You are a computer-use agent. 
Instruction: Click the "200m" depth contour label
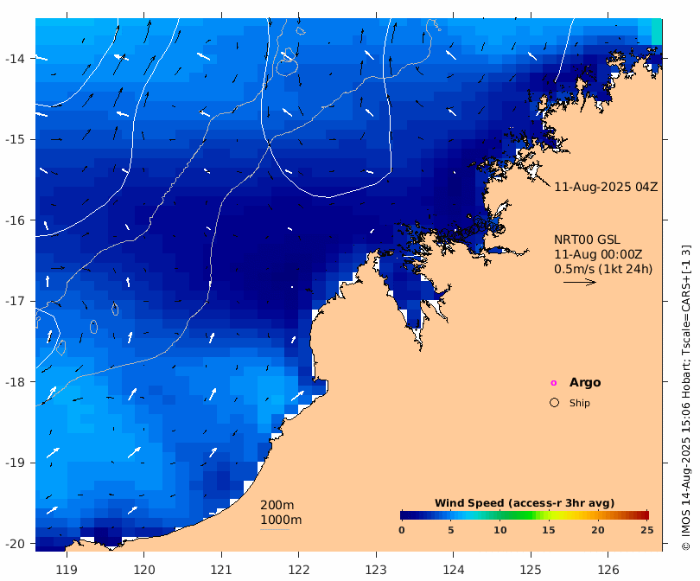[x=277, y=505]
